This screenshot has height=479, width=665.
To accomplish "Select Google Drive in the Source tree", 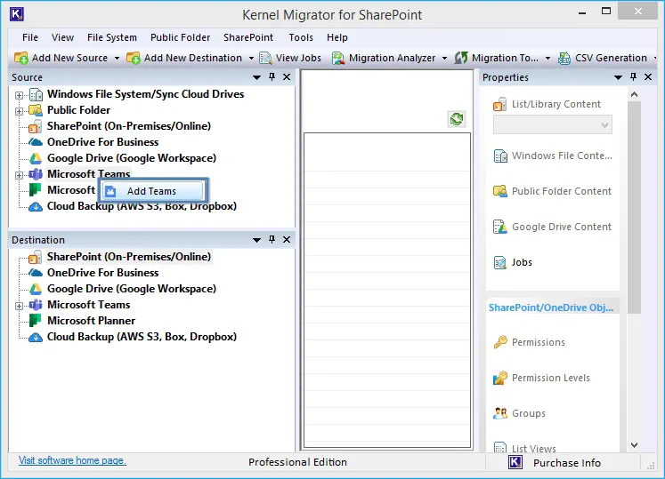I will click(131, 158).
